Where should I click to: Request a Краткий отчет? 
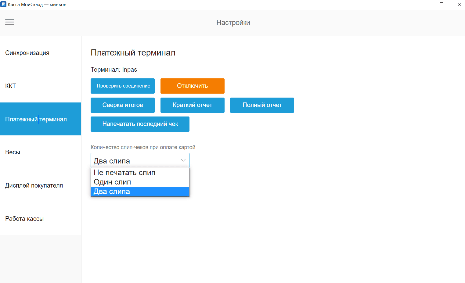[x=192, y=105]
